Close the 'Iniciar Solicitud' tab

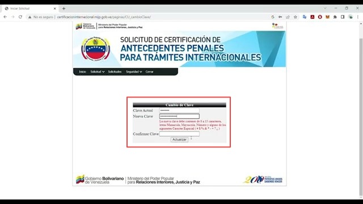(x=55, y=8)
